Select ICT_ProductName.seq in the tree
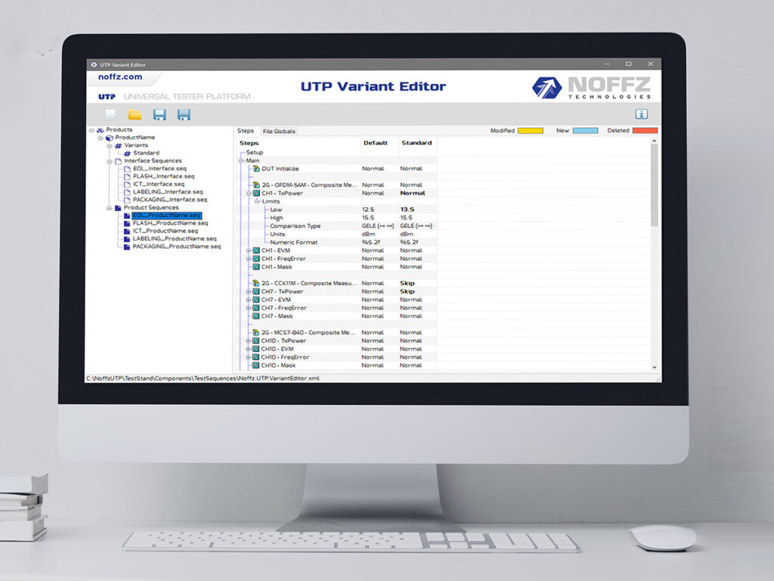 coord(165,231)
